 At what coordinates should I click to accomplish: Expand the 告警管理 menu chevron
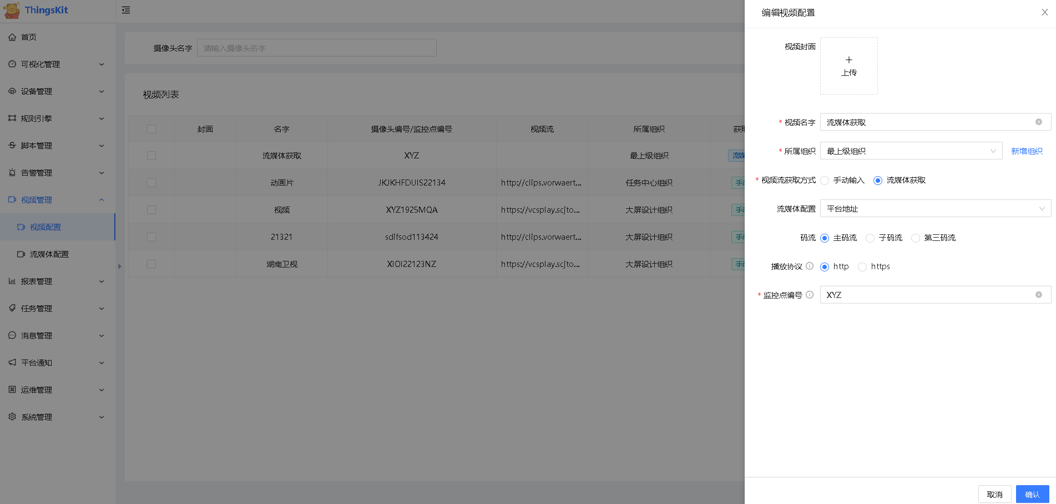tap(102, 173)
